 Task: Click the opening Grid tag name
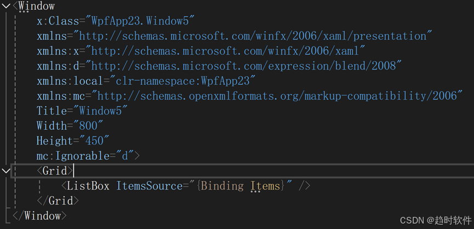(x=55, y=171)
